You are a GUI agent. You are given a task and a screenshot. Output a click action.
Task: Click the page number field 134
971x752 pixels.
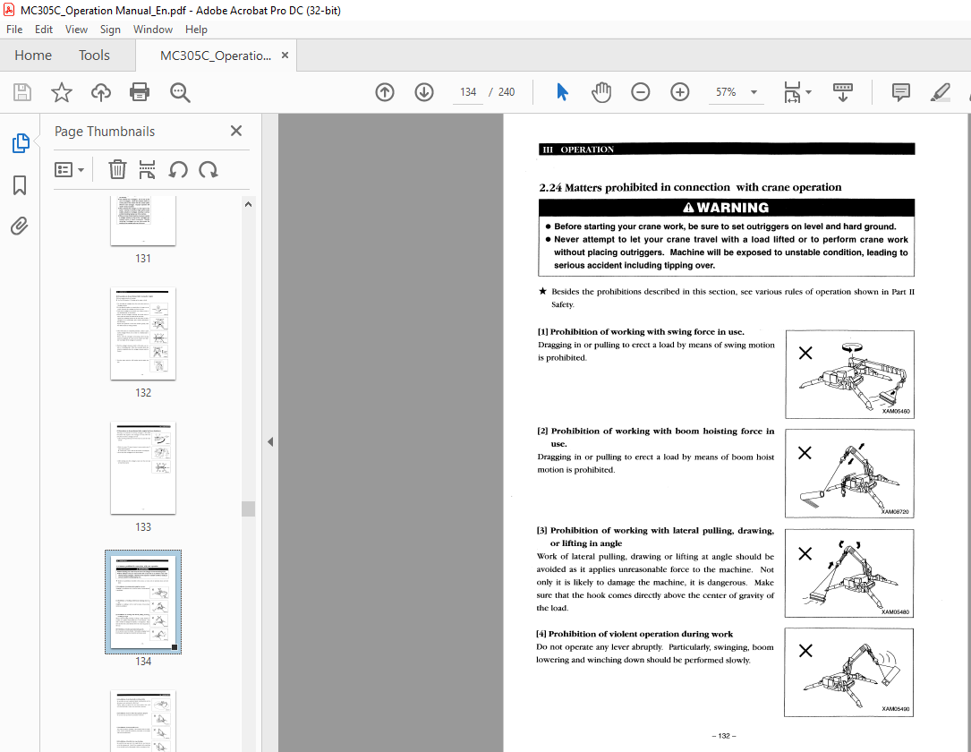click(x=468, y=92)
